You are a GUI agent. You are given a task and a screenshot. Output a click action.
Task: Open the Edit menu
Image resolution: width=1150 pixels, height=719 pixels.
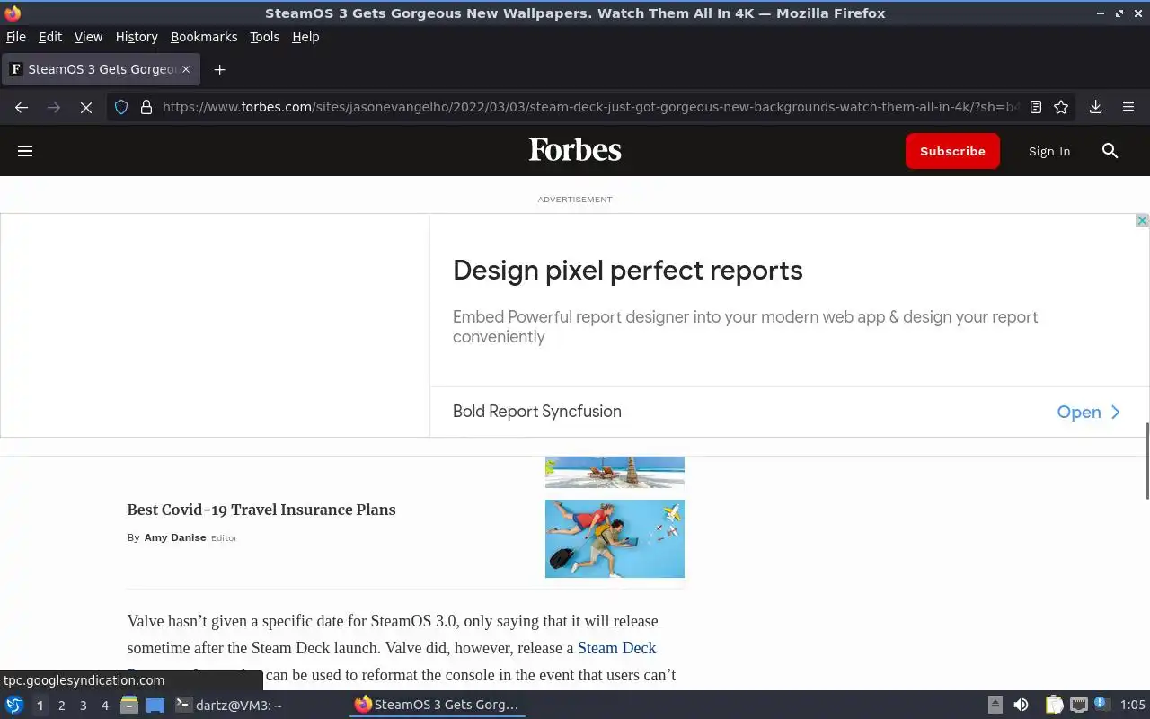pos(50,37)
